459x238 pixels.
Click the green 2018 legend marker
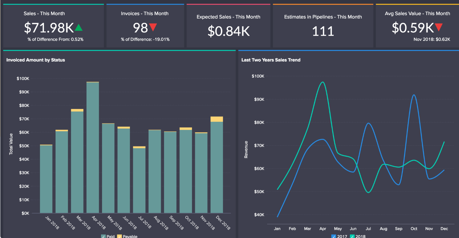click(352, 236)
